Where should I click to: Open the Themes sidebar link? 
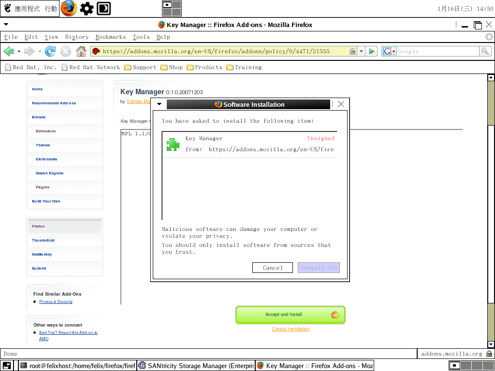click(x=43, y=145)
